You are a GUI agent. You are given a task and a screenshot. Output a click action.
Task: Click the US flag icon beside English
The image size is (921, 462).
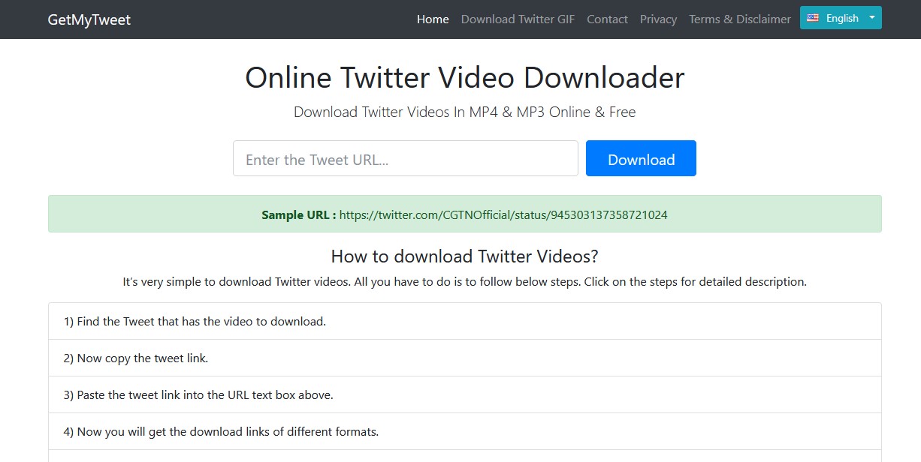812,17
